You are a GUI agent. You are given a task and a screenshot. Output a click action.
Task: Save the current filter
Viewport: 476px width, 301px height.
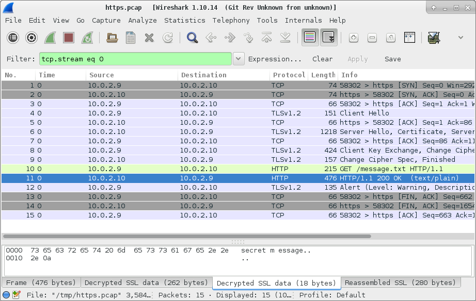(392, 59)
